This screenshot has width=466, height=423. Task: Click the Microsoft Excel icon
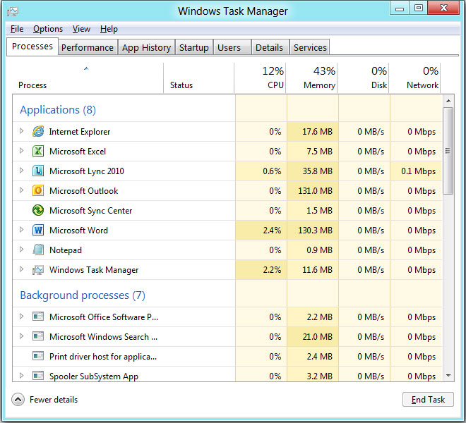(x=38, y=152)
